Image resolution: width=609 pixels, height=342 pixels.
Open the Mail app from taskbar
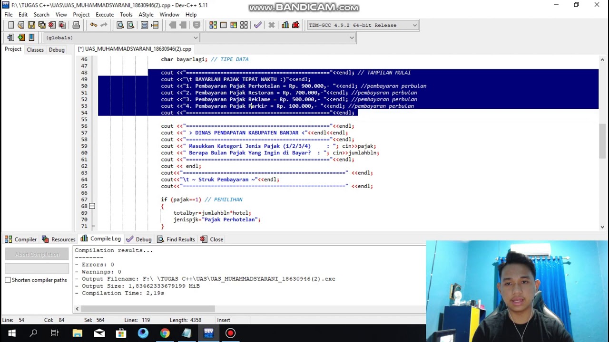click(x=99, y=333)
